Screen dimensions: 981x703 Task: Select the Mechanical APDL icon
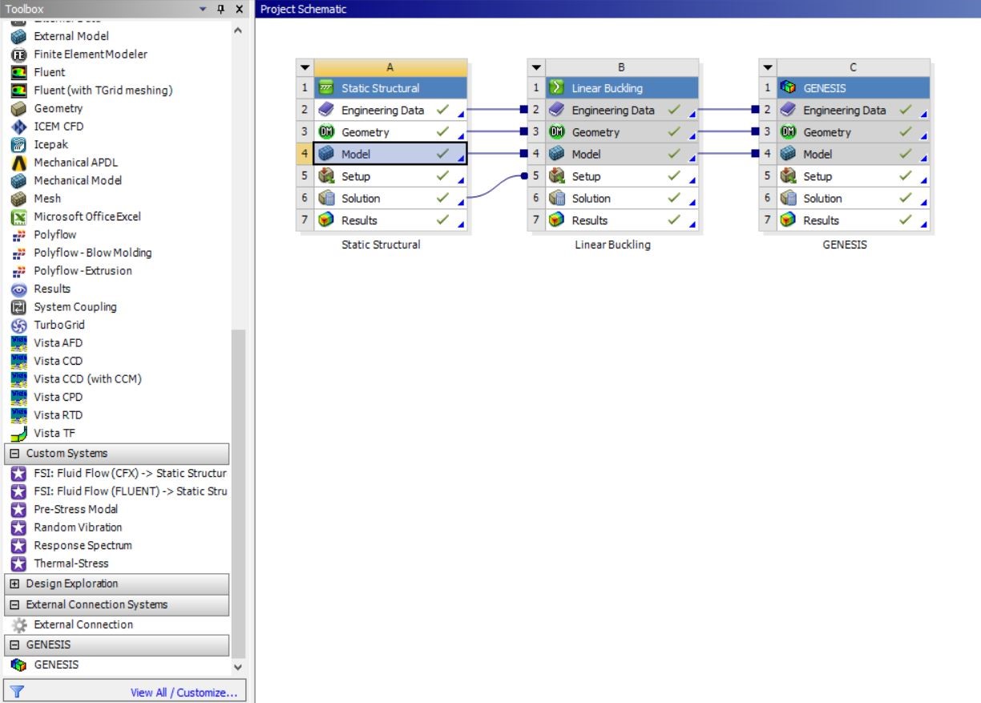tap(18, 163)
